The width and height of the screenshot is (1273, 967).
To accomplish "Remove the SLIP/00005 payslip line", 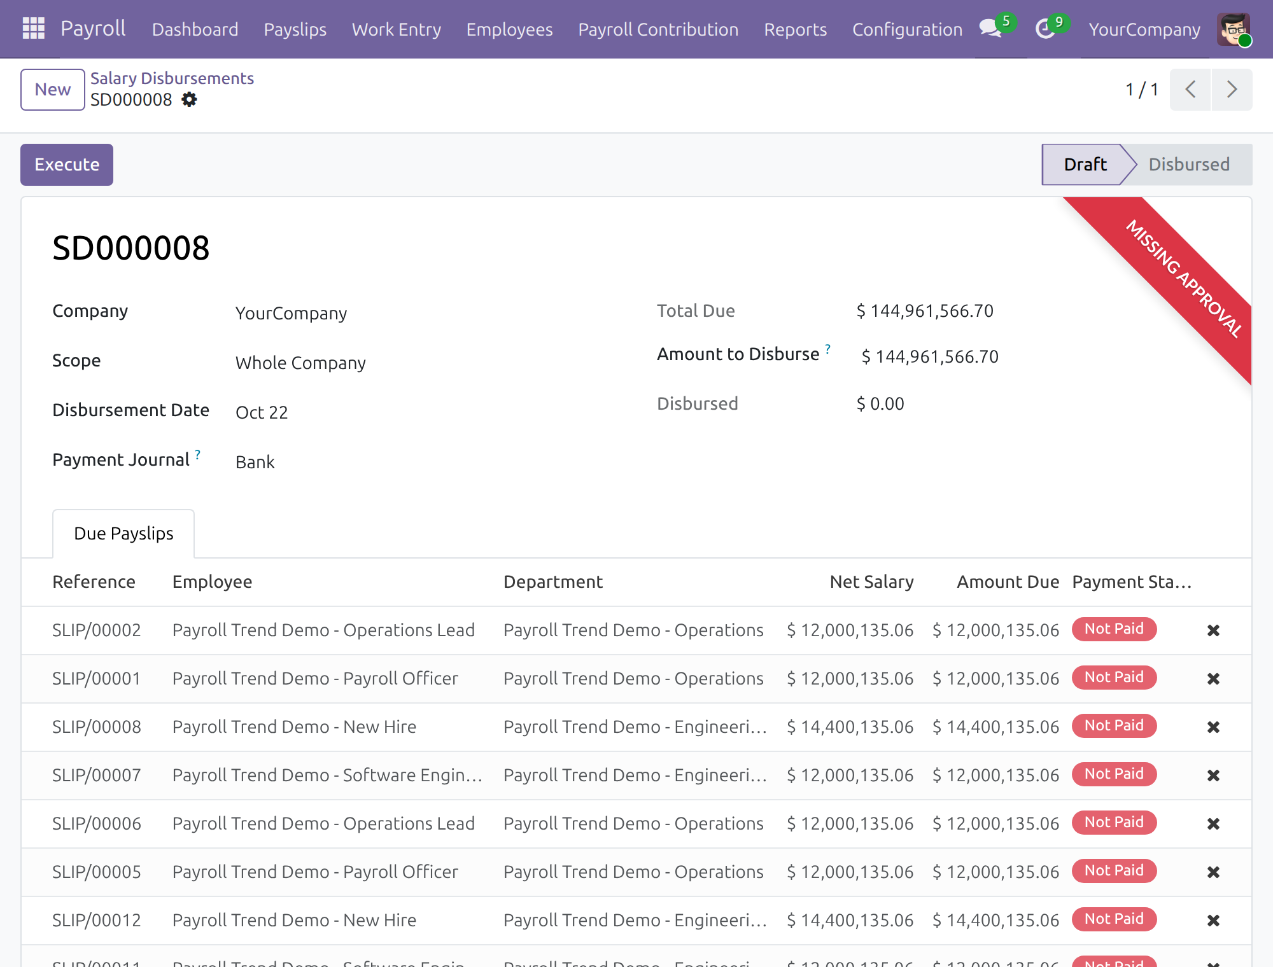I will [x=1213, y=872].
